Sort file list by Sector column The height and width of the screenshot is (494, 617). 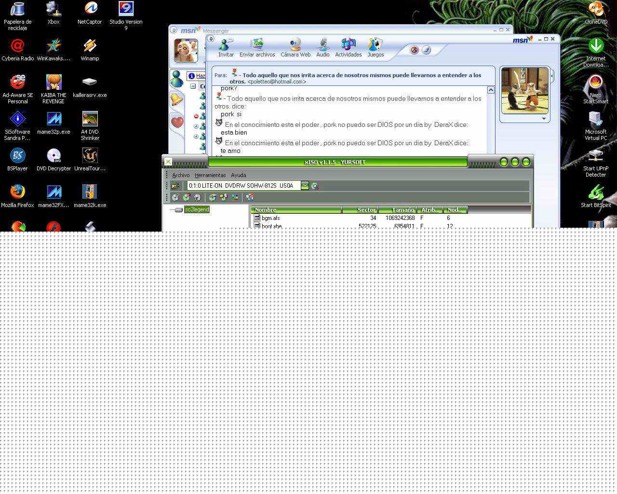click(361, 210)
